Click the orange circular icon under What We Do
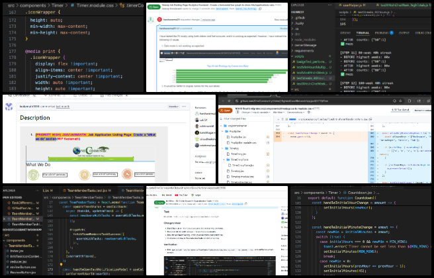The image size is (434, 278). pyautogui.click(x=127, y=174)
